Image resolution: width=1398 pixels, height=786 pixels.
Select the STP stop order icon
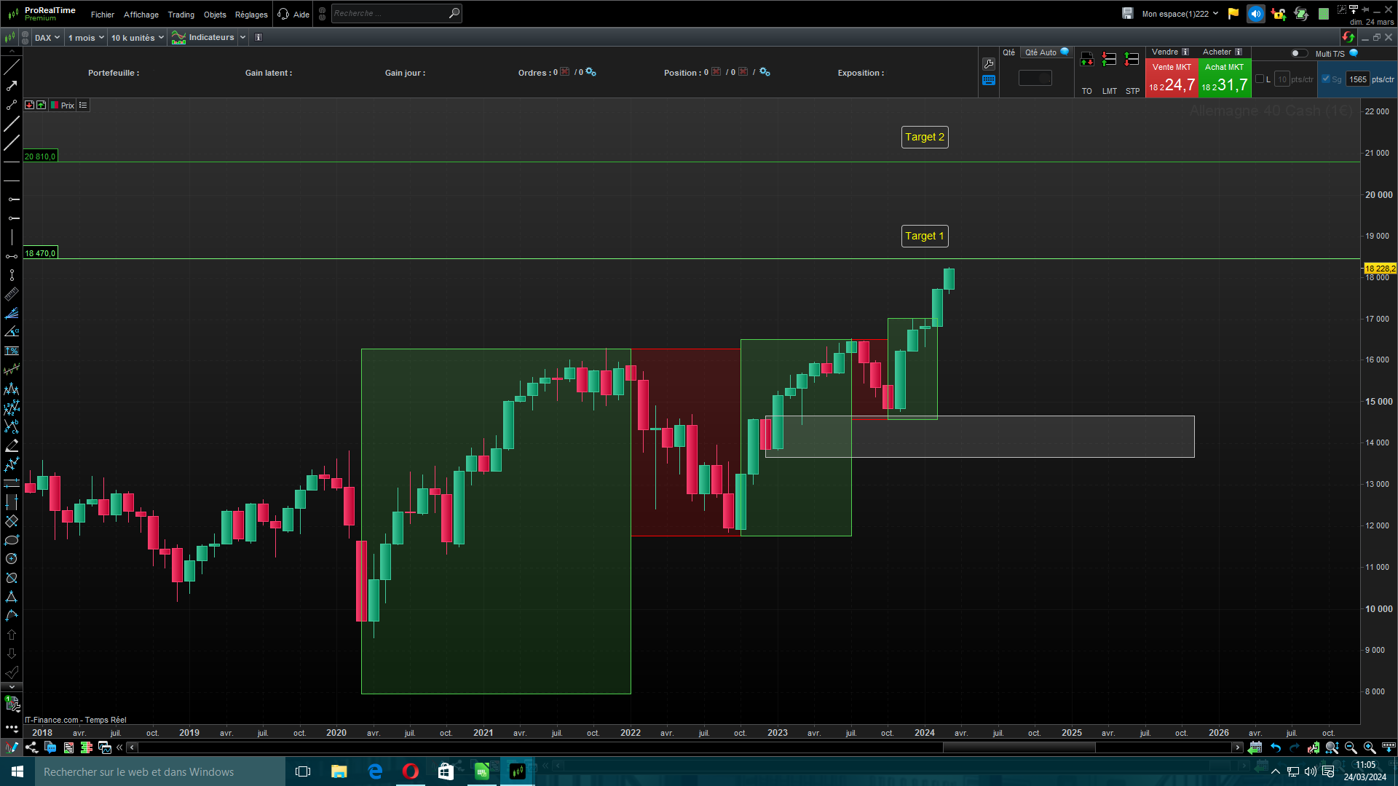pos(1132,60)
